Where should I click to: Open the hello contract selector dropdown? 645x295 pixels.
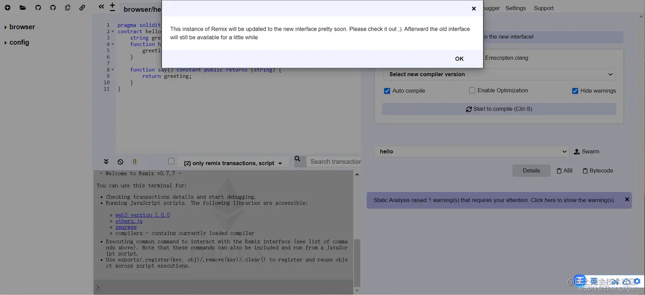pos(471,151)
